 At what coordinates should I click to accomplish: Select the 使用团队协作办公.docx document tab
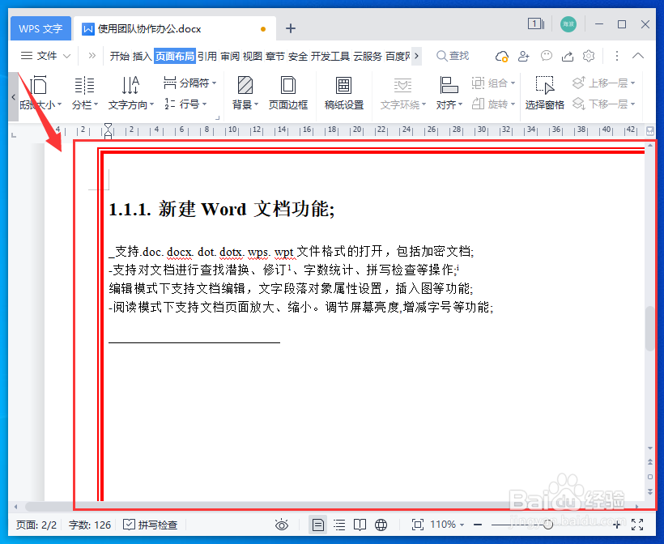[174, 29]
